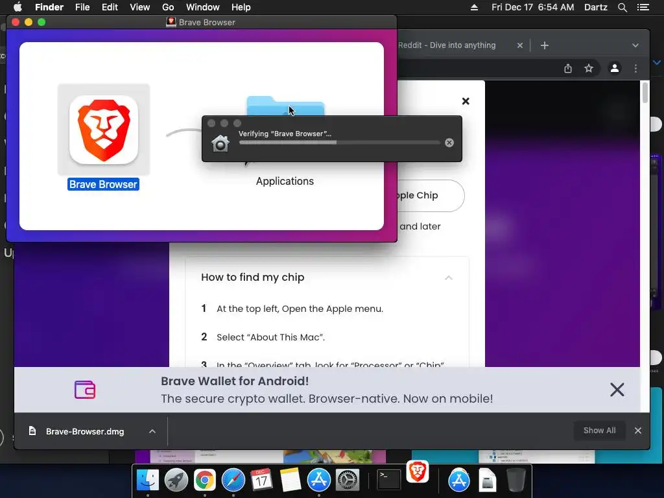This screenshot has height=498, width=664.
Task: Open the Apple menu
Action: (18, 7)
